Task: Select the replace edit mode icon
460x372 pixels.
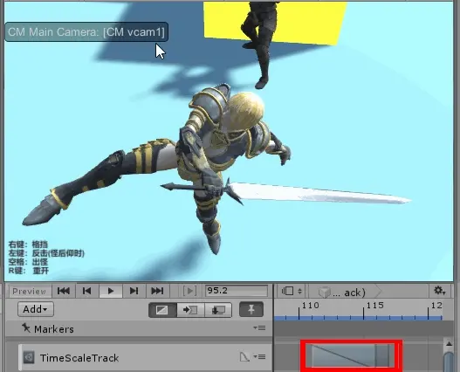Action: (x=218, y=310)
